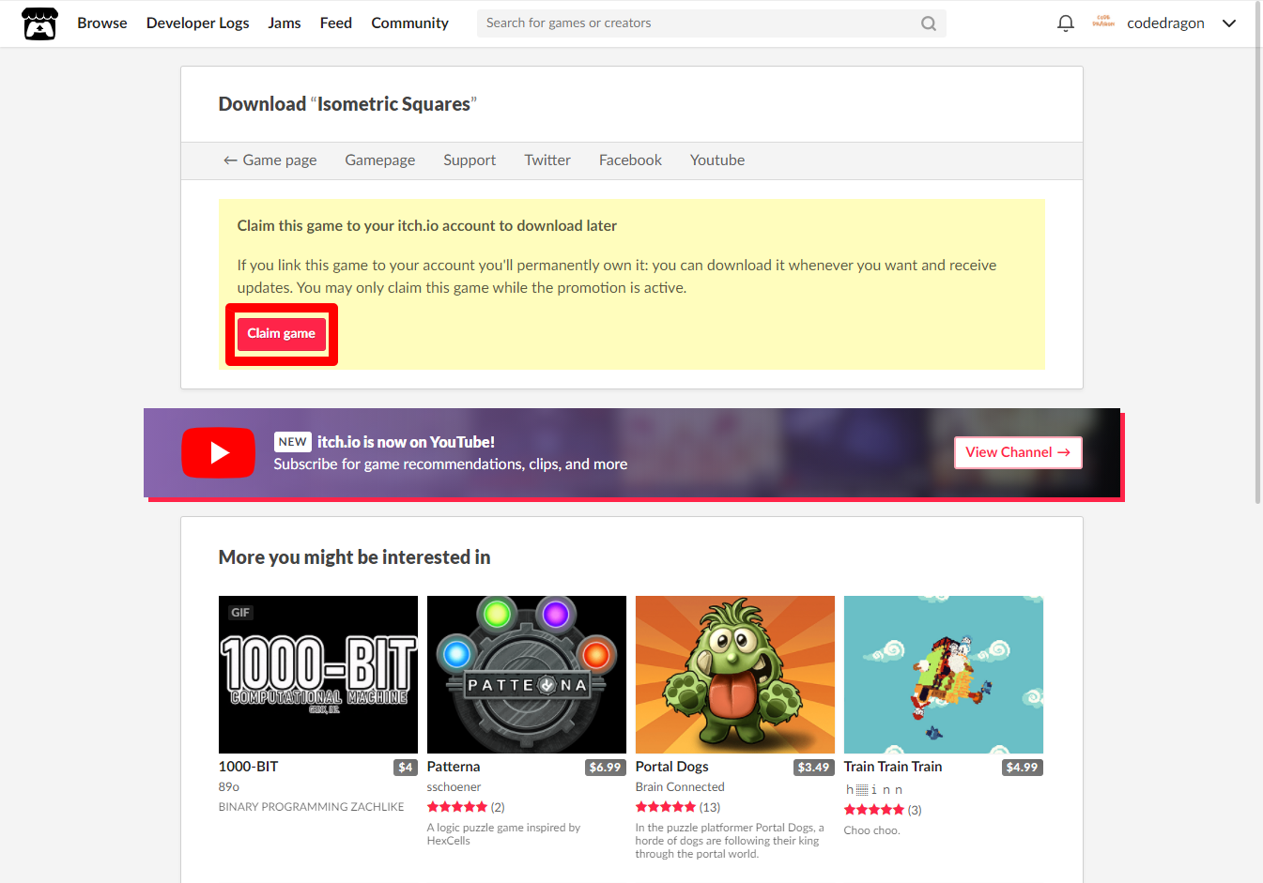Open Patterna game thumbnail
The width and height of the screenshot is (1263, 883).
(x=527, y=675)
